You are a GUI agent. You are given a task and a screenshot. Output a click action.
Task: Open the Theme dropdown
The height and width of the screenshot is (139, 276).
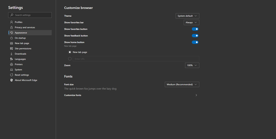coord(187,16)
